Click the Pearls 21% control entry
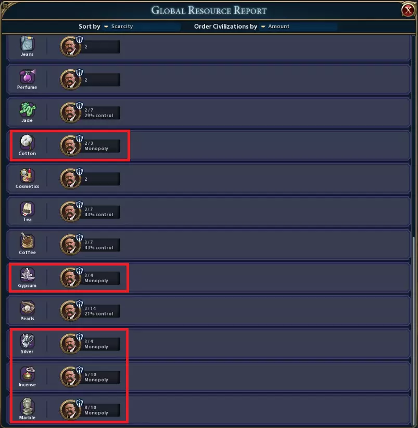Viewport: 418px width, 428px height. point(102,311)
